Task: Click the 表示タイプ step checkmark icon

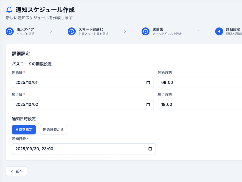Action: [x=10, y=31]
